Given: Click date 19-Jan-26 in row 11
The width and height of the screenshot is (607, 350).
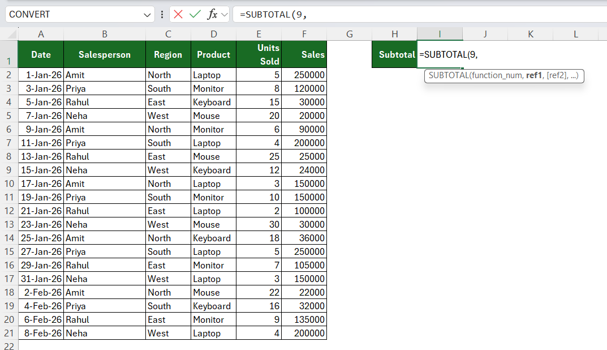Looking at the screenshot, I should [x=41, y=197].
